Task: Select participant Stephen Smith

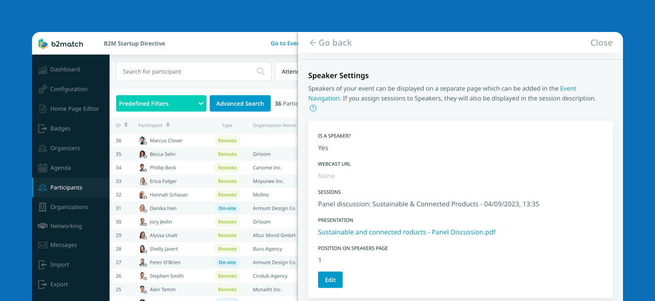Action: pos(167,276)
